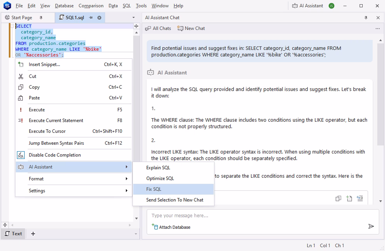The width and height of the screenshot is (385, 251).
Task: Select Copy in the context menu
Action: (x=74, y=87)
